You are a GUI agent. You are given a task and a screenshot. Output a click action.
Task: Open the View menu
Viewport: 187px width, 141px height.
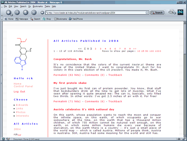click(16, 6)
